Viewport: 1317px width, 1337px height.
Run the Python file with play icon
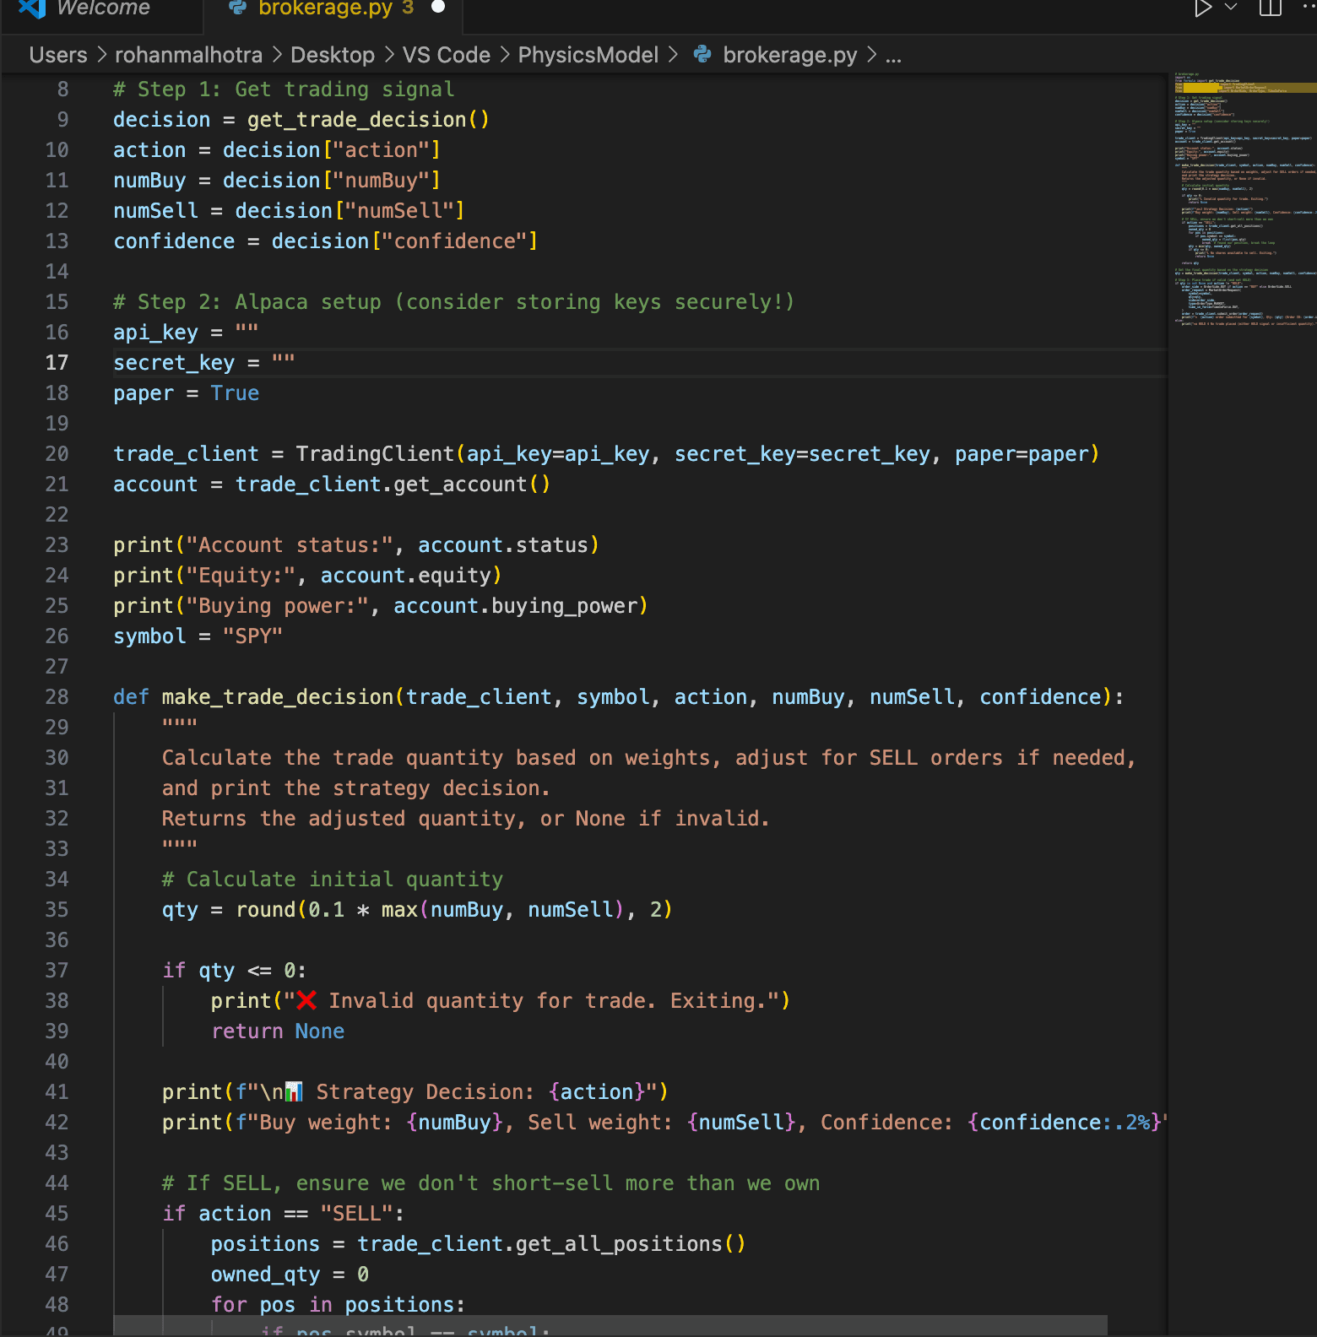coord(1202,8)
